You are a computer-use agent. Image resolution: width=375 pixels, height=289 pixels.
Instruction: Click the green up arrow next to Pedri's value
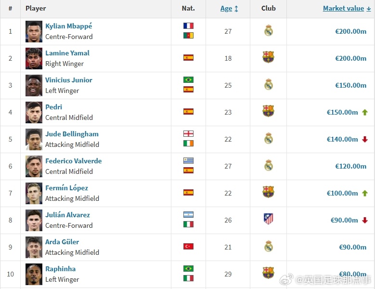tap(365, 112)
